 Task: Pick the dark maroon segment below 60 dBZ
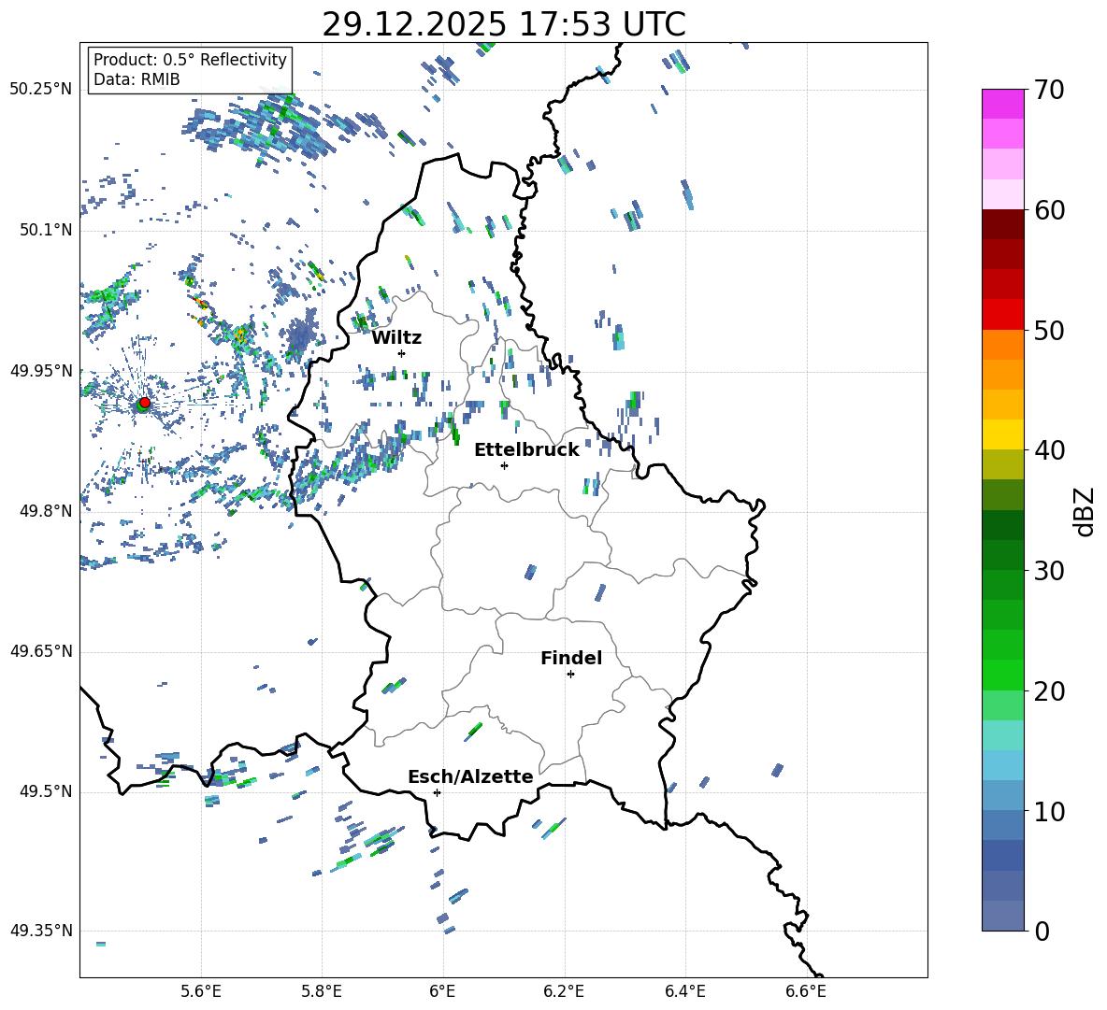point(1002,224)
